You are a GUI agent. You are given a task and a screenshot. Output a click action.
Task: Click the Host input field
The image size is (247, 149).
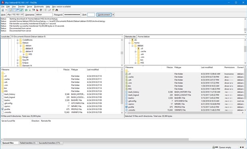point(15,15)
